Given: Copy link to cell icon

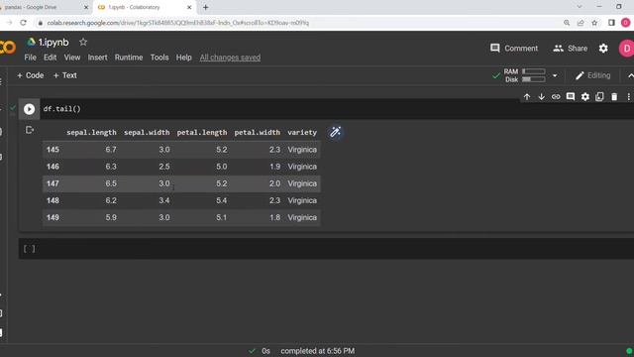Looking at the screenshot, I should (556, 97).
